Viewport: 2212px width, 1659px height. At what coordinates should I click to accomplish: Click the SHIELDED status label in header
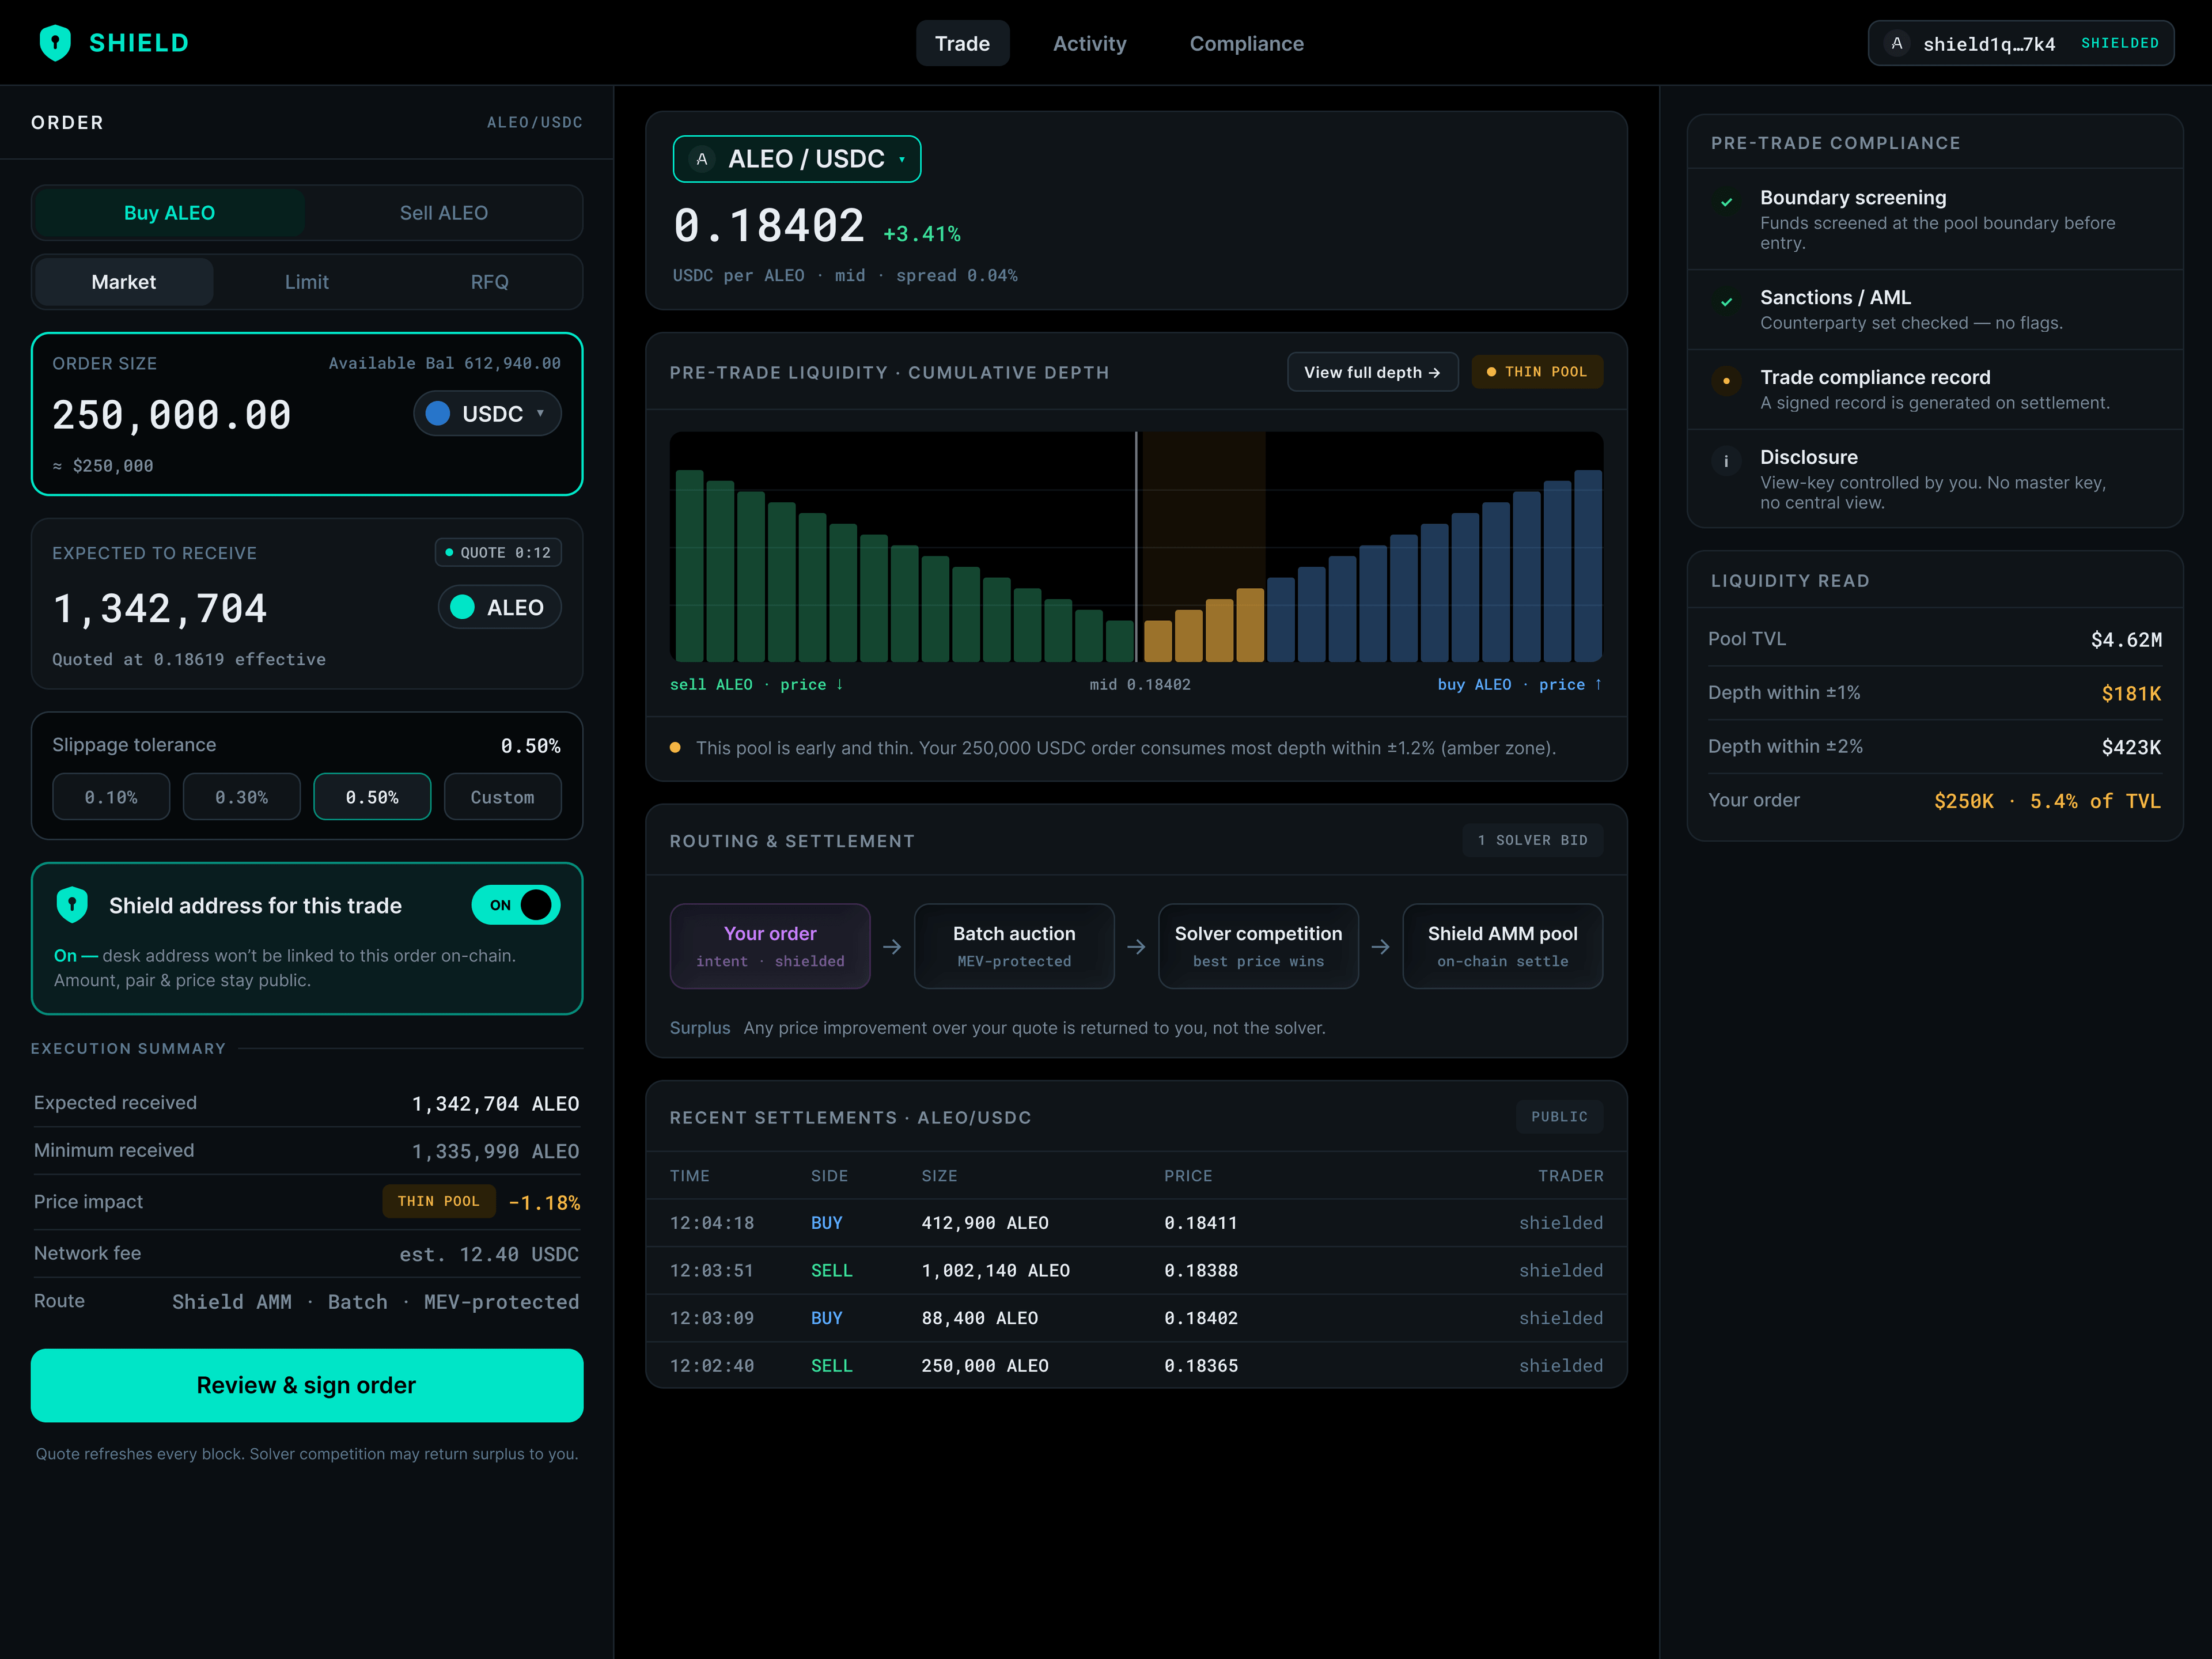coord(2119,43)
